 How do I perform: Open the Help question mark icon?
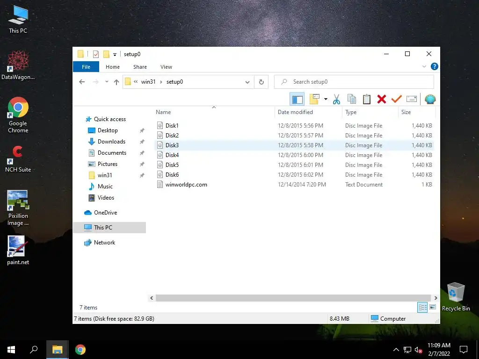(434, 66)
